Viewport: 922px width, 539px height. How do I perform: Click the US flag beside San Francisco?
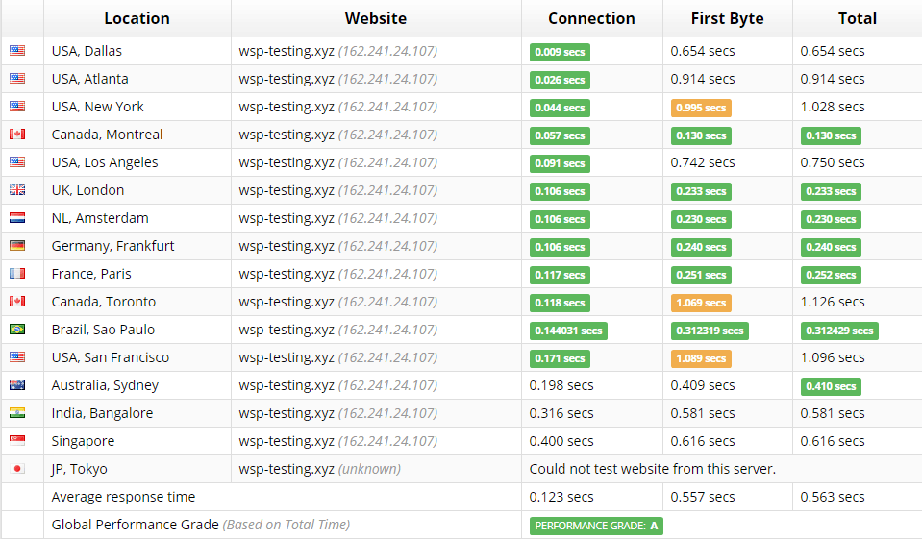17,356
